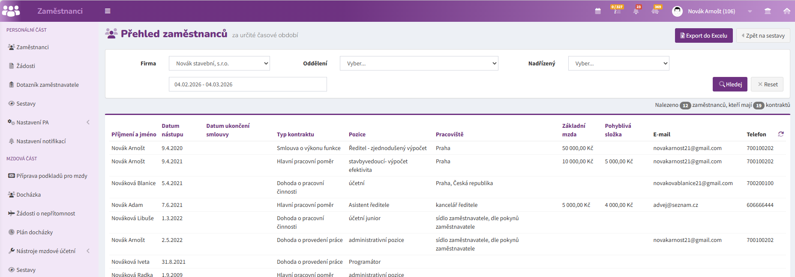The width and height of the screenshot is (795, 277).
Task: Open Zaměstnanci in sidebar
Action: coord(33,47)
